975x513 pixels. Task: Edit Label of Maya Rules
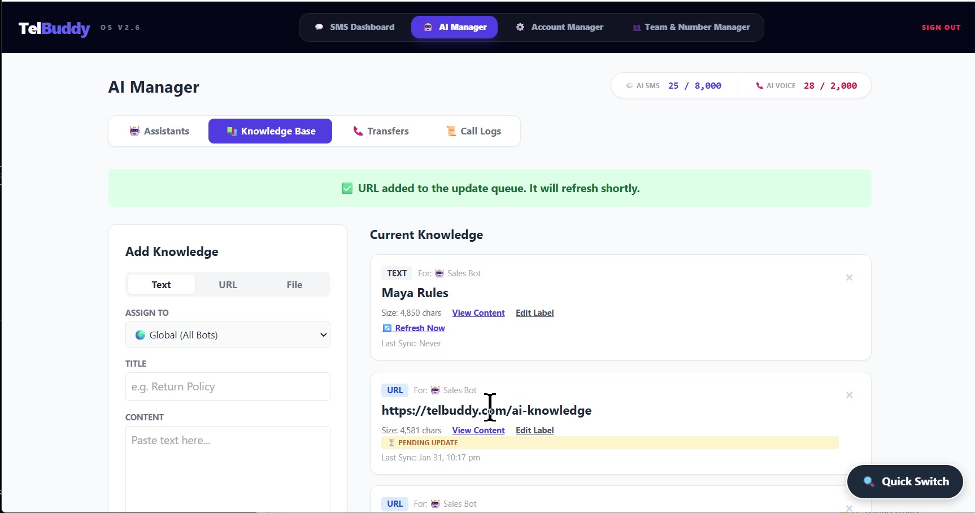(534, 313)
